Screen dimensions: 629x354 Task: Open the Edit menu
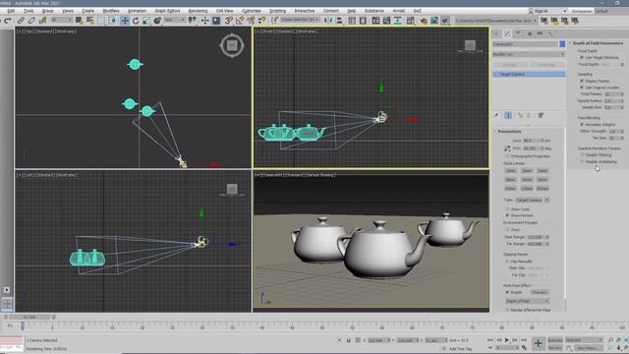pyautogui.click(x=11, y=11)
